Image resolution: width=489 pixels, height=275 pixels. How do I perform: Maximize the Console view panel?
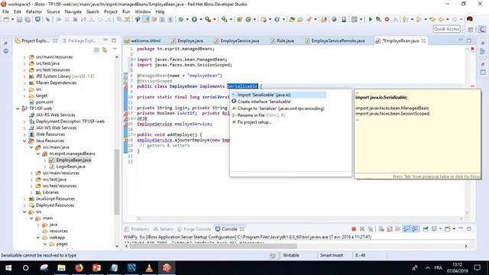468,229
